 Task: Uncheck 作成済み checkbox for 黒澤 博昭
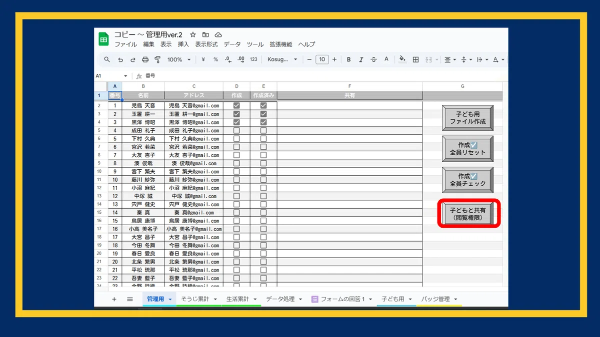(263, 122)
